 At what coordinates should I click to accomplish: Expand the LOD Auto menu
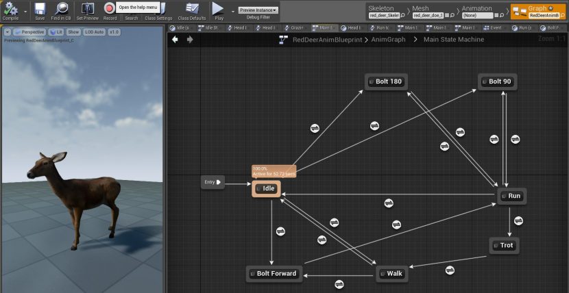tap(95, 32)
